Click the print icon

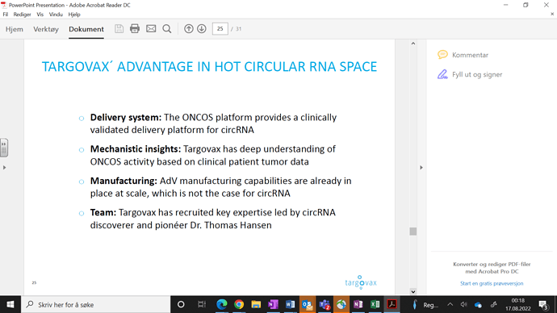pyautogui.click(x=135, y=29)
